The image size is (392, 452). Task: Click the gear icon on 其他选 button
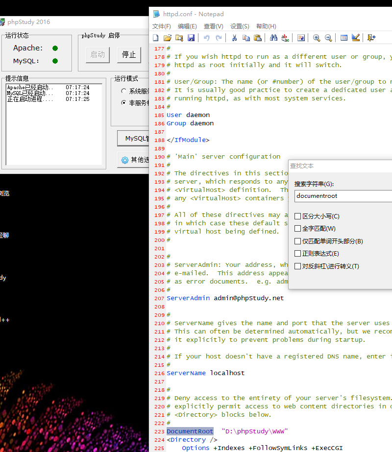124,160
